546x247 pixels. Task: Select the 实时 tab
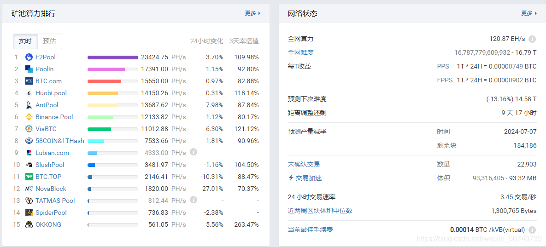(x=25, y=41)
